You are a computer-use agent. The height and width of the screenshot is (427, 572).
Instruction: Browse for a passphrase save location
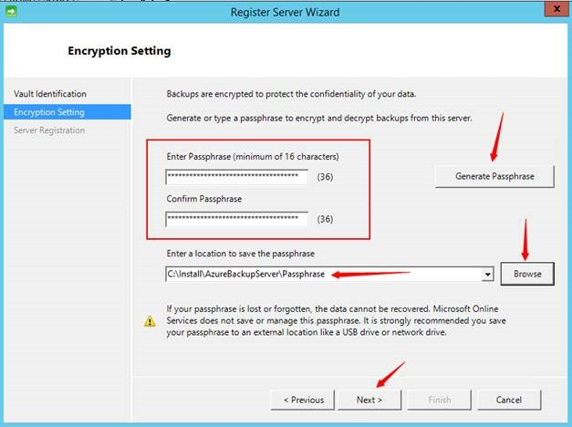(527, 274)
